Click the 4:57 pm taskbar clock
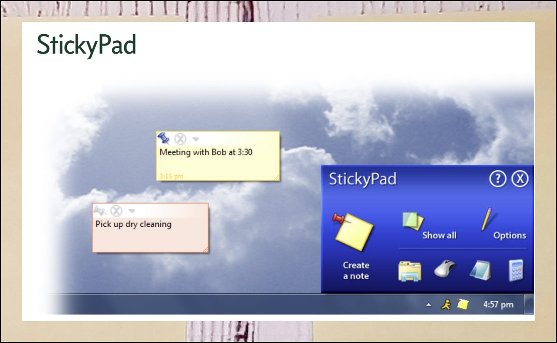This screenshot has height=343, width=557. coord(498,304)
